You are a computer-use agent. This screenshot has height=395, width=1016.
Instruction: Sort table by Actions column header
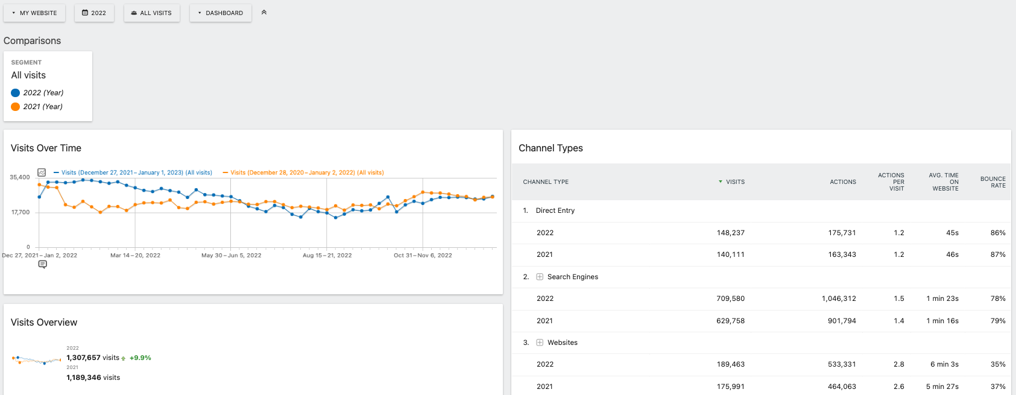coord(842,182)
